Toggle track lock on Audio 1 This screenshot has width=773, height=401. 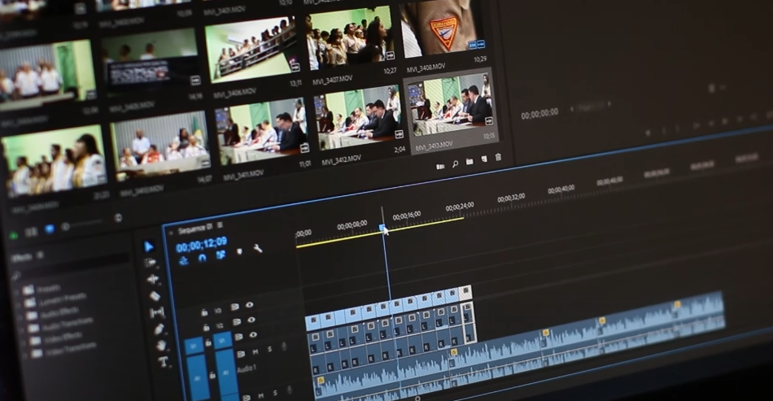click(212, 376)
